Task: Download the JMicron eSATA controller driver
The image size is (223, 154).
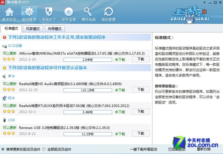Action: pyautogui.click(x=141, y=59)
